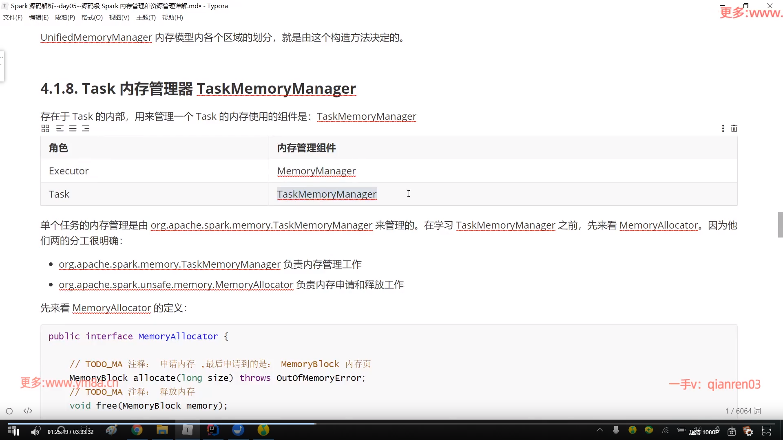Center-align the table column
Screen dimensions: 783x440
(x=73, y=129)
